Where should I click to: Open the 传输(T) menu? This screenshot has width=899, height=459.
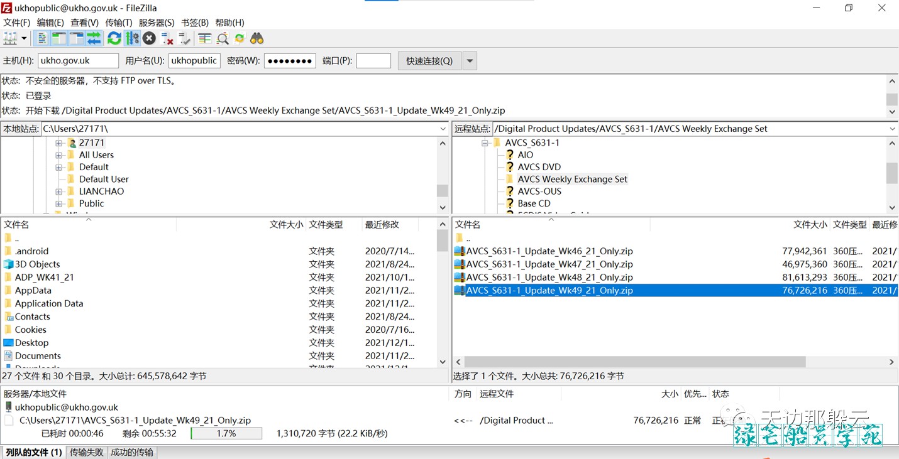click(x=118, y=23)
